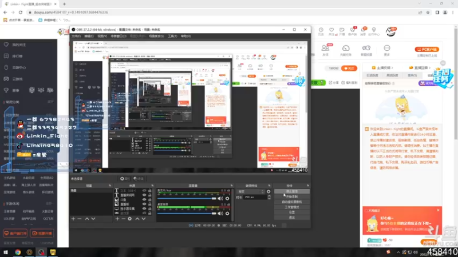This screenshot has height=257, width=458.
Task: Increase transition duration with up stepper
Action: (269, 196)
